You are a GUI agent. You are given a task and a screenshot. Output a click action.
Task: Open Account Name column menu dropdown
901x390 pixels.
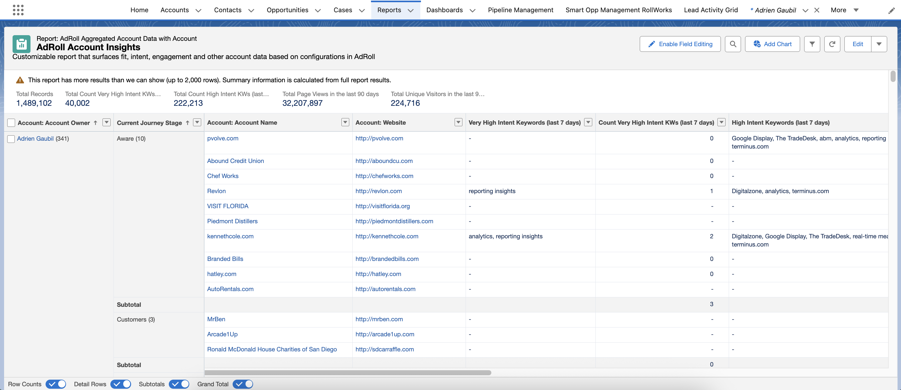[345, 122]
